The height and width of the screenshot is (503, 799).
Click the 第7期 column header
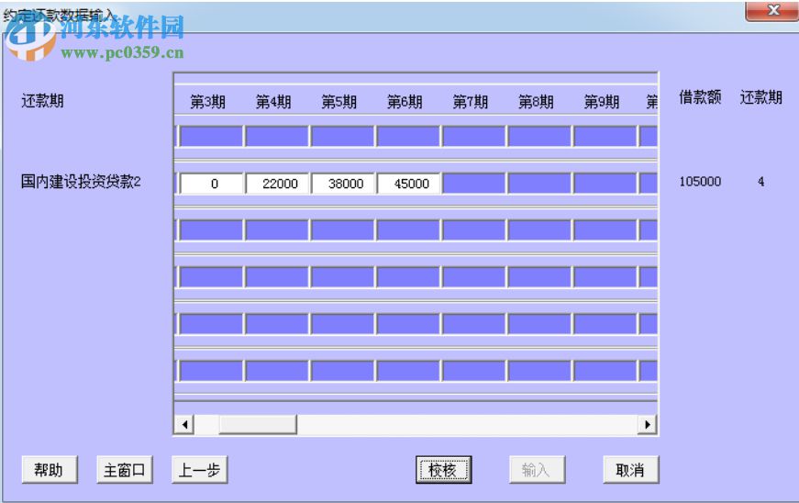[471, 102]
